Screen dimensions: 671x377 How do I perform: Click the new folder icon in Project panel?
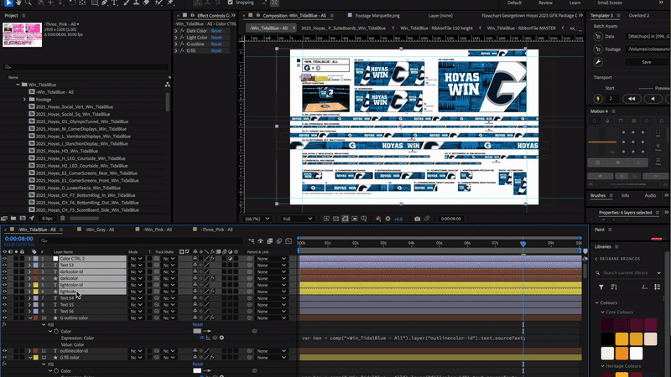pos(13,219)
